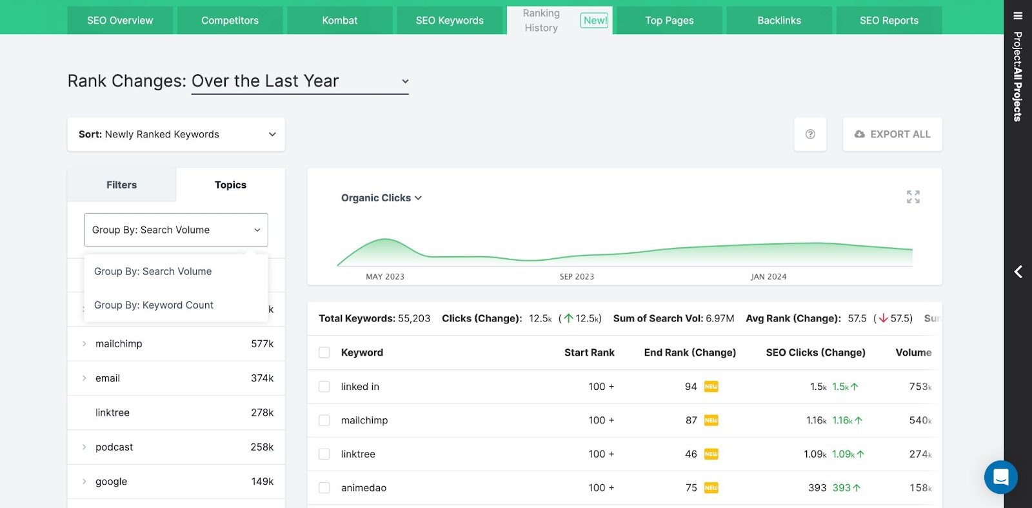Open the Top Pages tab
1032x508 pixels.
(x=670, y=20)
